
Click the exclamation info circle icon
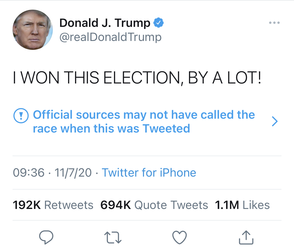[21, 116]
